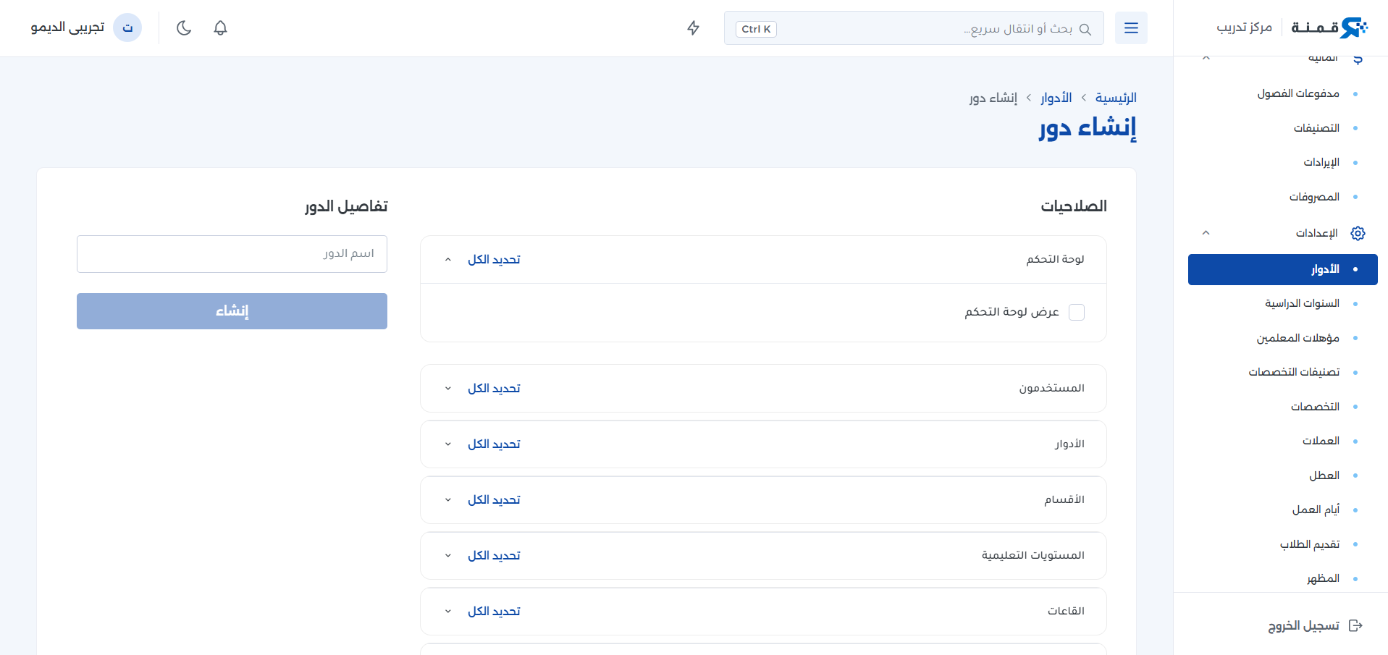The height and width of the screenshot is (655, 1388).
Task: Collapse the الإعدادات sidebar group chevron
Action: pyautogui.click(x=1206, y=233)
